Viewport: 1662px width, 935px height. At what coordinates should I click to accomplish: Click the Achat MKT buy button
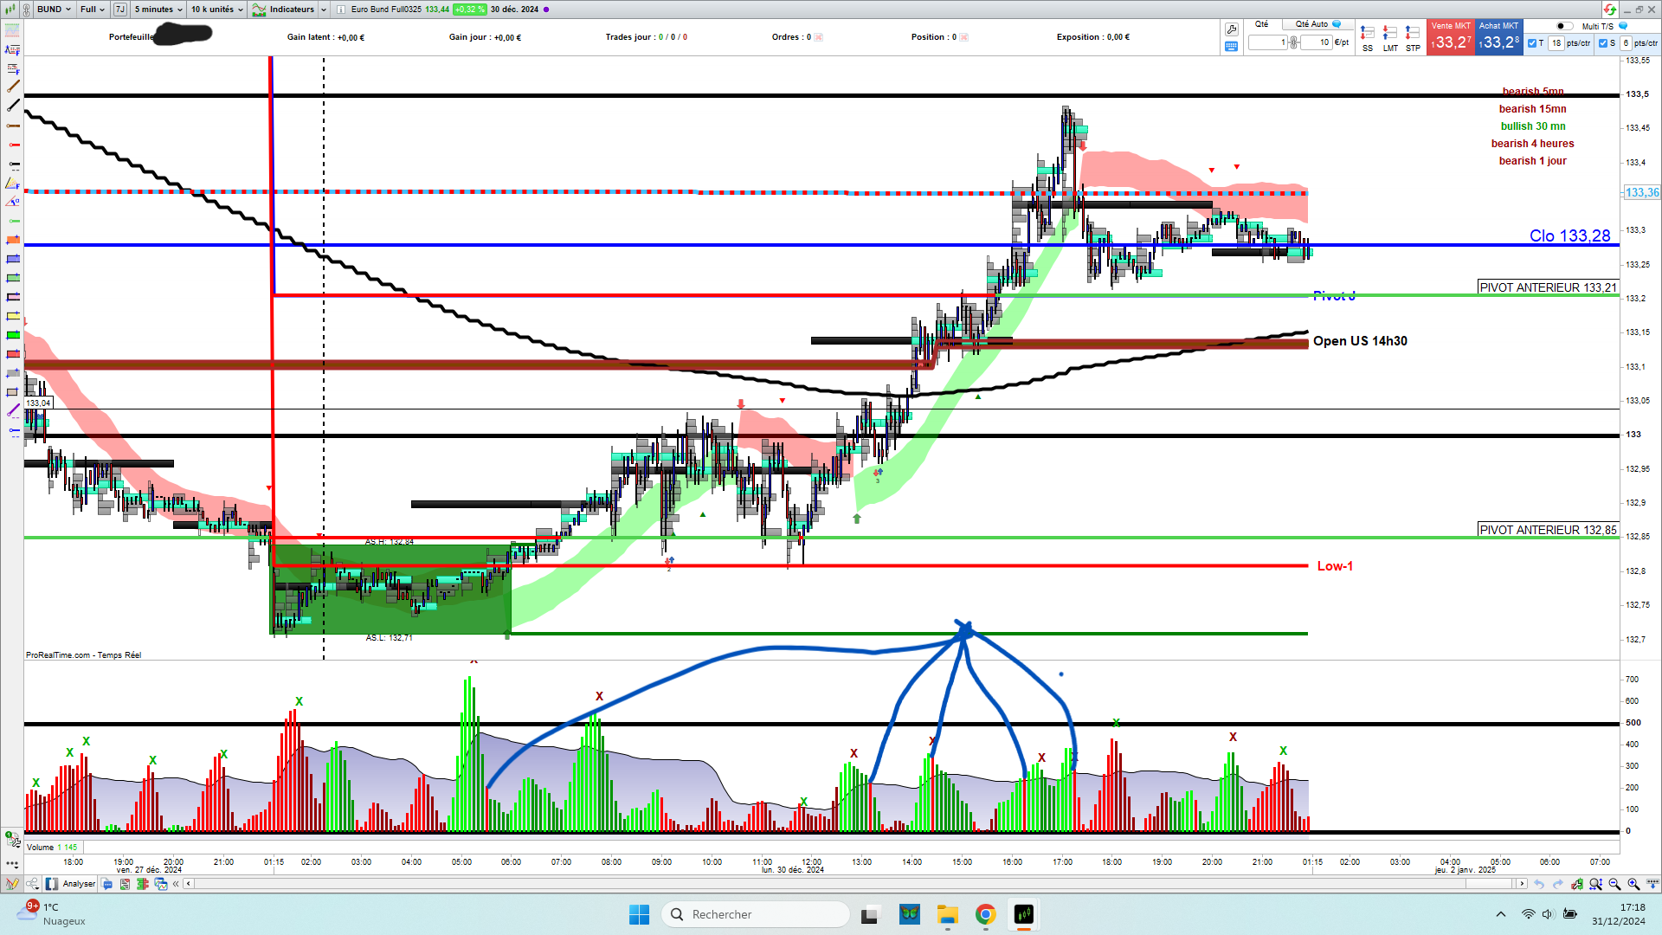pyautogui.click(x=1498, y=38)
